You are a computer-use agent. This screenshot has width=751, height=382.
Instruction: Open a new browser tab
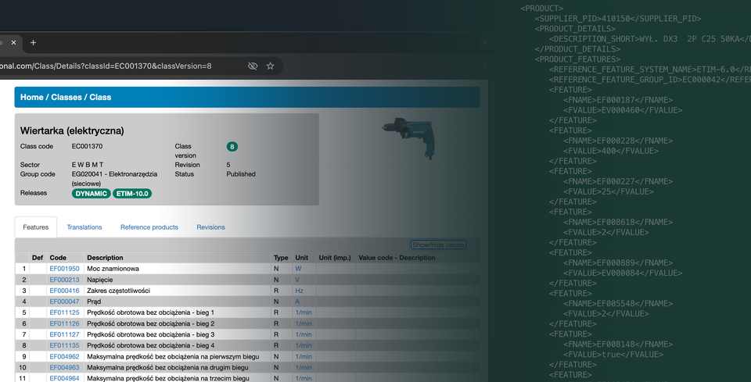[33, 42]
